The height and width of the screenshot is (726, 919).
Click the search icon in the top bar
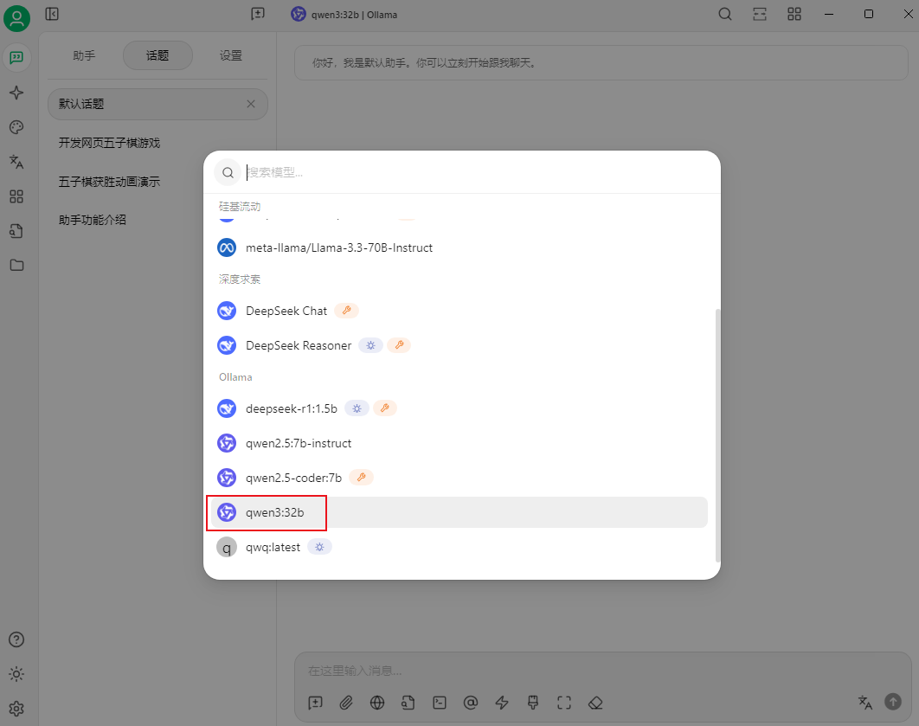click(x=725, y=14)
